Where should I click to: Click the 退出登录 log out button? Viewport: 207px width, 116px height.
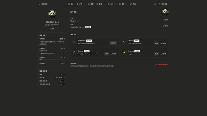[163, 4]
